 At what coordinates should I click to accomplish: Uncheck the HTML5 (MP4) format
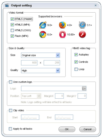(x=12, y=25)
